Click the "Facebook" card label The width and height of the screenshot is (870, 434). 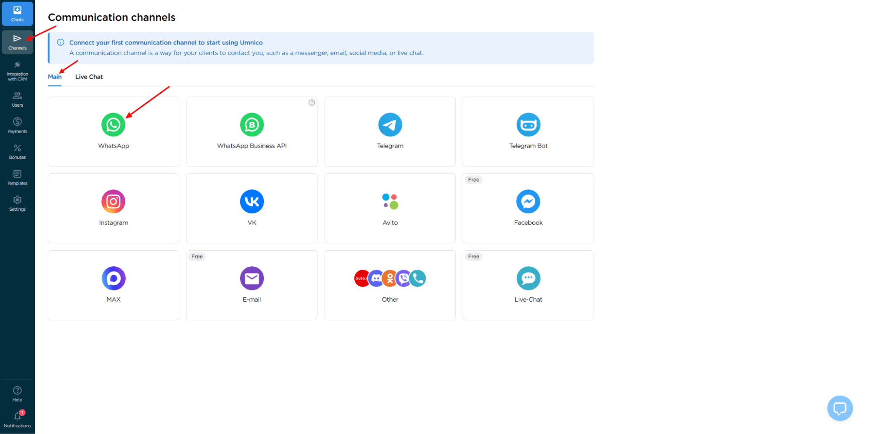tap(528, 222)
